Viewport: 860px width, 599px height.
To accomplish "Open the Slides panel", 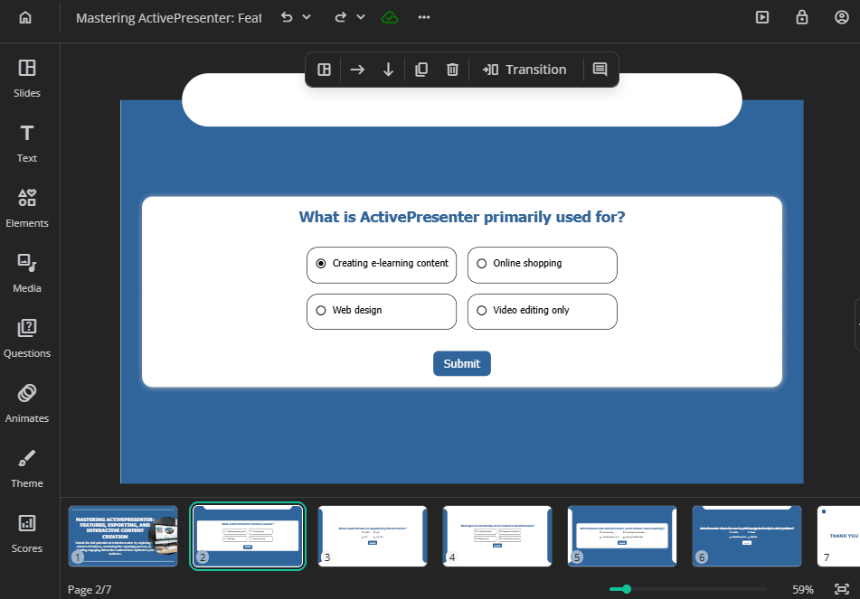I will [x=27, y=79].
